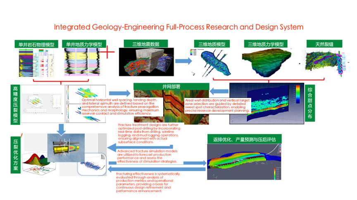Click the natural fracture model image
Screen dimensions: 357x200
coord(324,63)
